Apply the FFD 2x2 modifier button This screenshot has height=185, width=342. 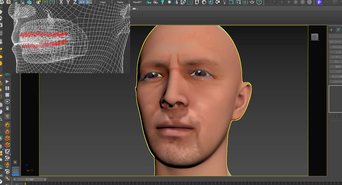335,47
